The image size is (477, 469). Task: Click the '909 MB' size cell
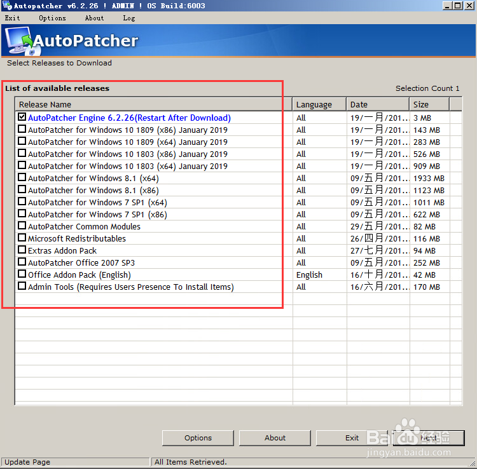[427, 166]
